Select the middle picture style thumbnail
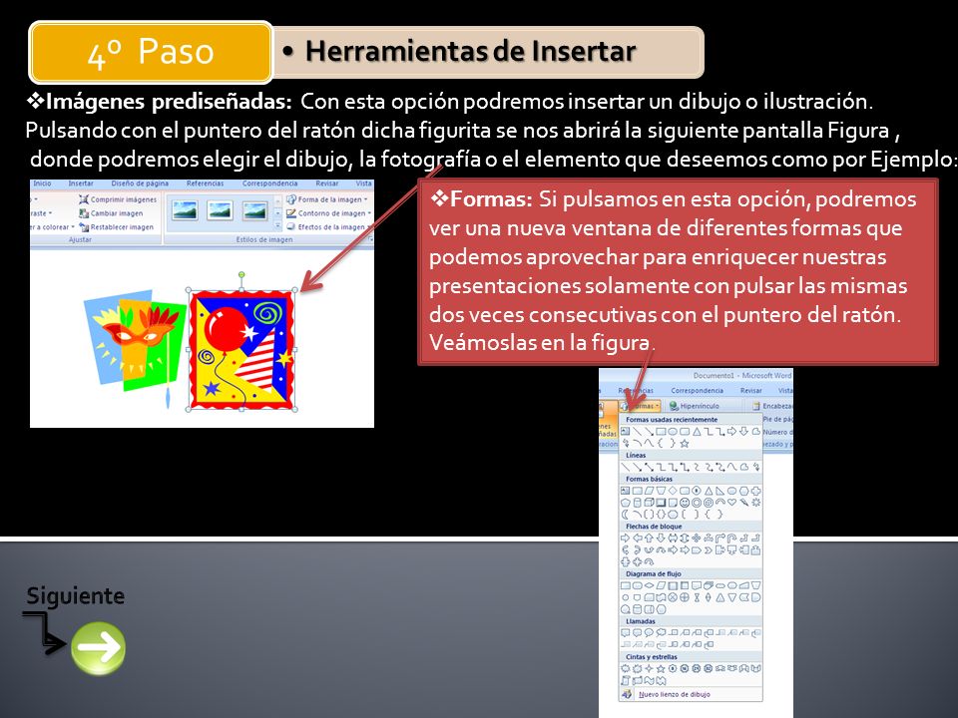Screen dimensions: 958x718 click(220, 210)
